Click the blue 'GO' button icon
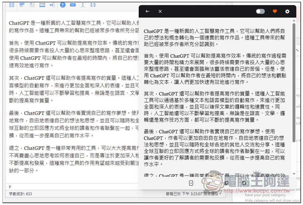The width and height of the screenshot is (303, 205). [73, 5]
